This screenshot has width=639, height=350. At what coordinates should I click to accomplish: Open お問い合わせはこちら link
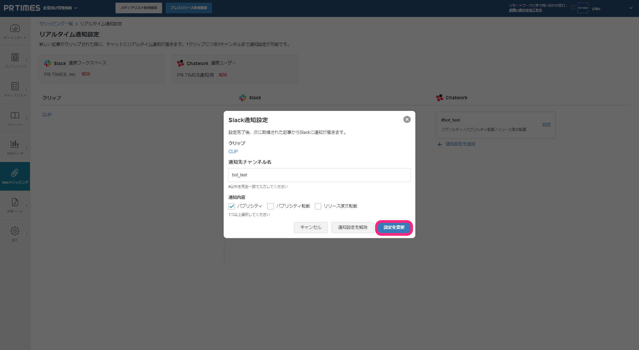click(x=525, y=10)
